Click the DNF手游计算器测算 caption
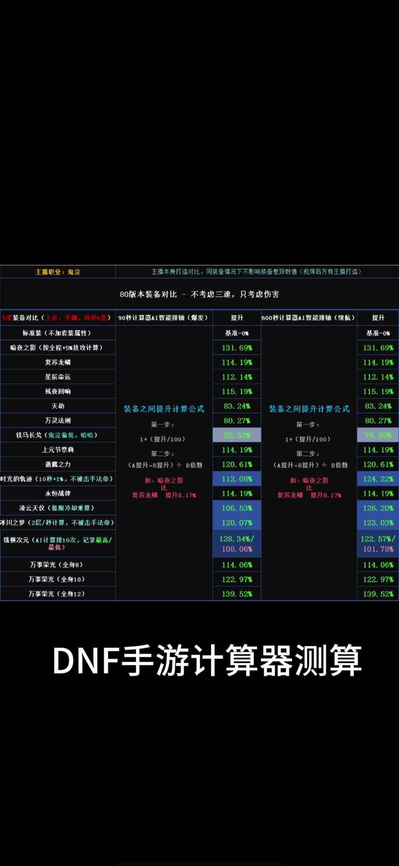The width and height of the screenshot is (399, 866). [207, 661]
